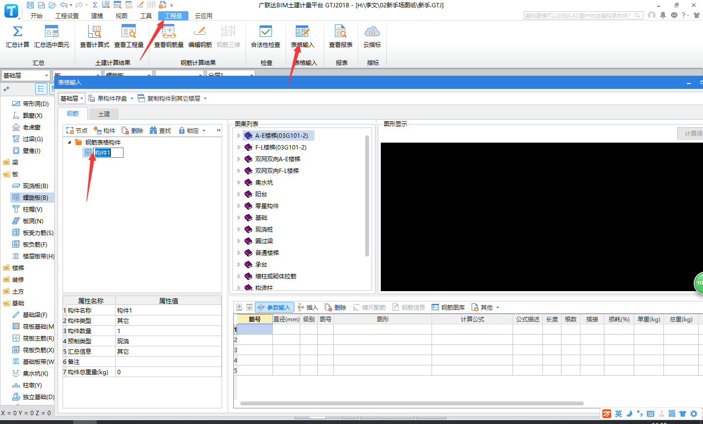703x424 pixels.
Task: Click the search box in title bar
Action: pos(583,16)
